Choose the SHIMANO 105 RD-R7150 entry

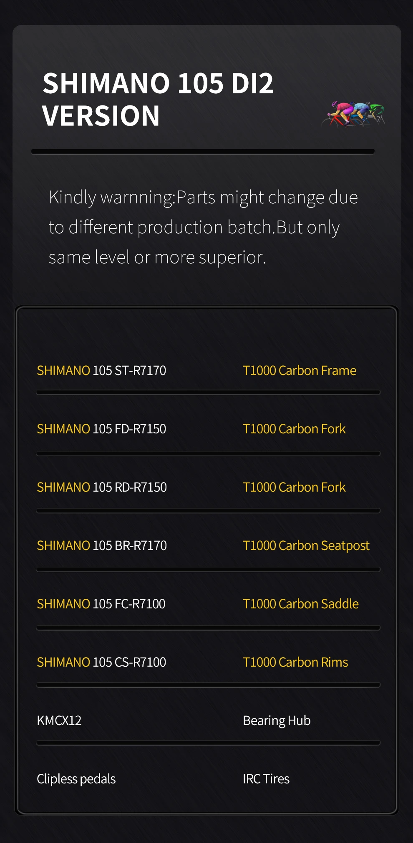tap(102, 487)
